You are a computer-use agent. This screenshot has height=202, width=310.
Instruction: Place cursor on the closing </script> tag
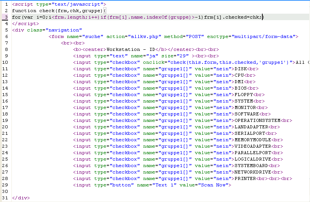click(x=22, y=24)
